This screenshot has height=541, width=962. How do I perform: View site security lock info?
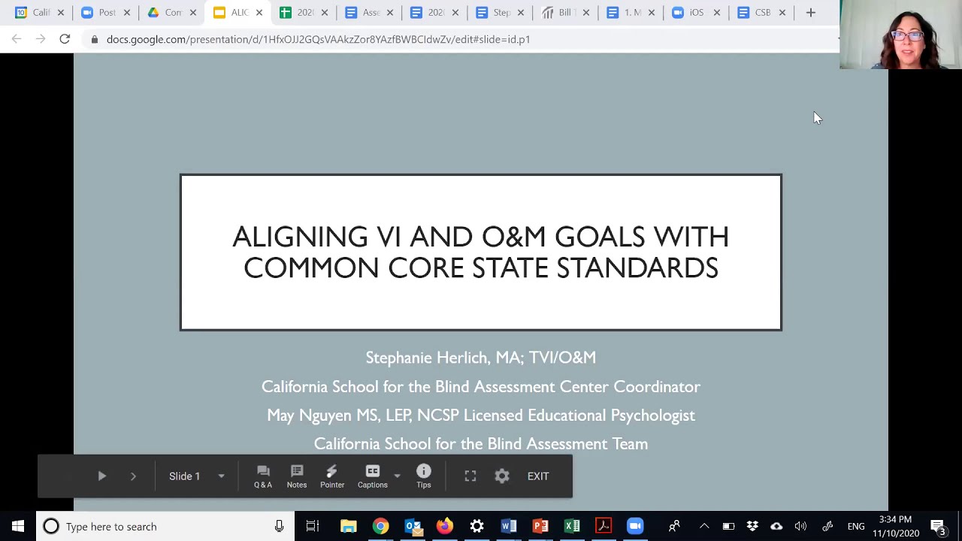[x=94, y=39]
